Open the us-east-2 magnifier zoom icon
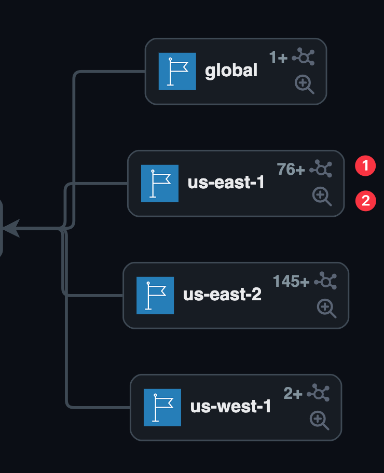The height and width of the screenshot is (473, 384). point(326,308)
